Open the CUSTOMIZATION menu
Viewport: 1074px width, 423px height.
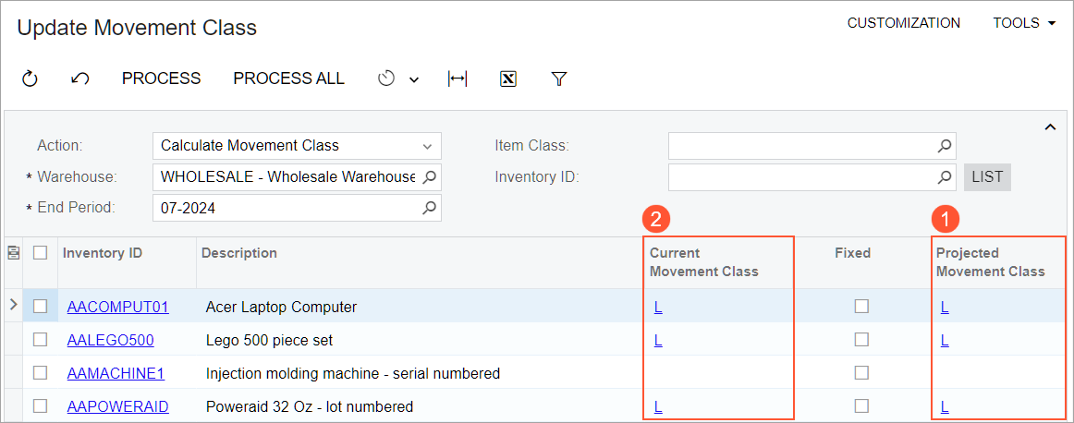click(x=903, y=23)
